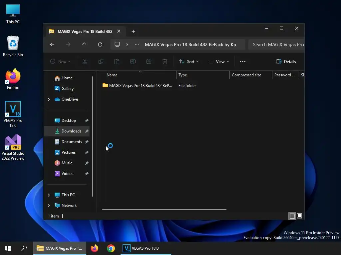Open Firefox from the taskbar
Viewport: 341px width, 255px height.
pyautogui.click(x=94, y=248)
